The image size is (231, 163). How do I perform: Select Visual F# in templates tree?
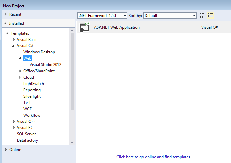pyautogui.click(x=25, y=128)
